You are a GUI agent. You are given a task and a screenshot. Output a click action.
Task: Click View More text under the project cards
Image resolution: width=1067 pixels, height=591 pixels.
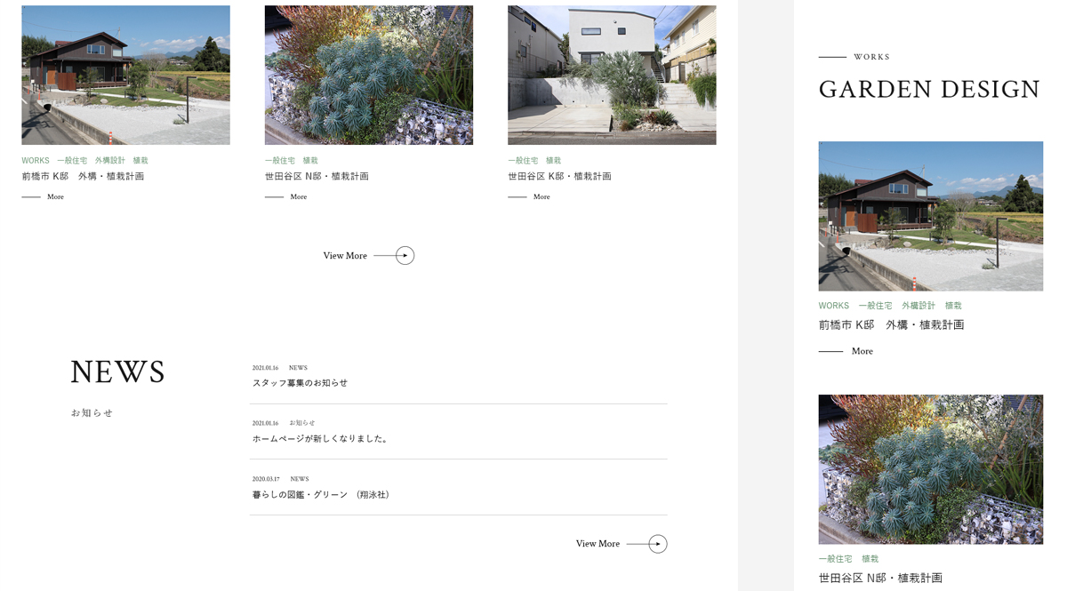(345, 256)
